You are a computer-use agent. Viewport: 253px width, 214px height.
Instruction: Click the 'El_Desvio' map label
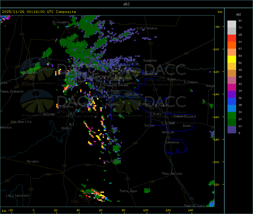click(x=65, y=107)
